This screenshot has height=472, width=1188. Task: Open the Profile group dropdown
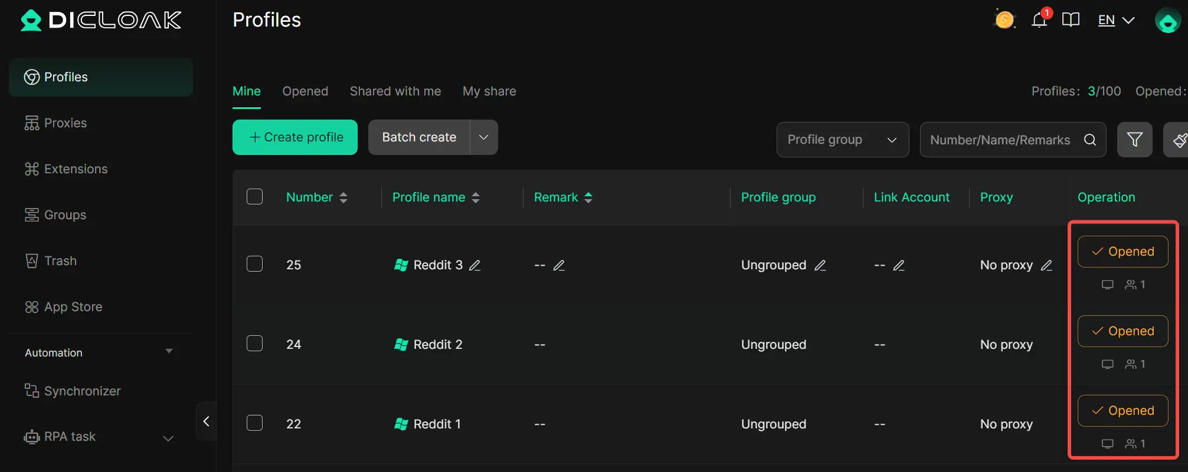click(x=842, y=140)
